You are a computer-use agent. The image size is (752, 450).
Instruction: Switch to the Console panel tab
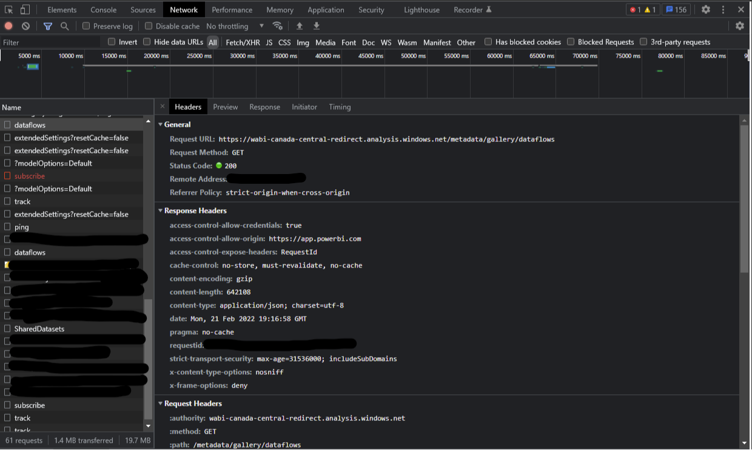104,10
